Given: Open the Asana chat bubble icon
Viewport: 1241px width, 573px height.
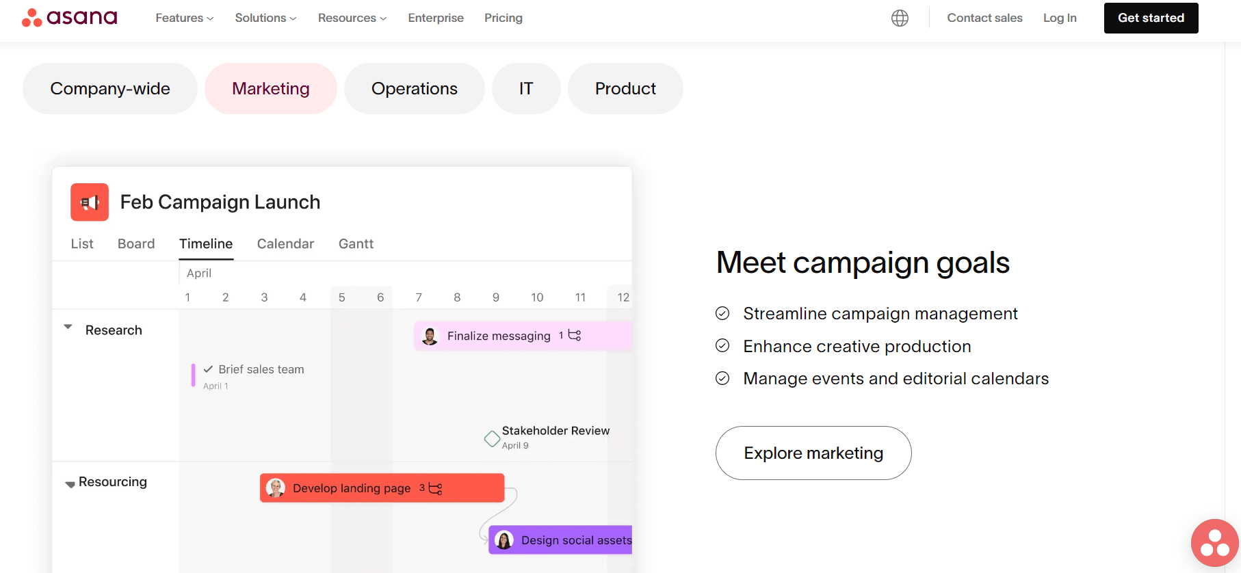Looking at the screenshot, I should (1215, 543).
